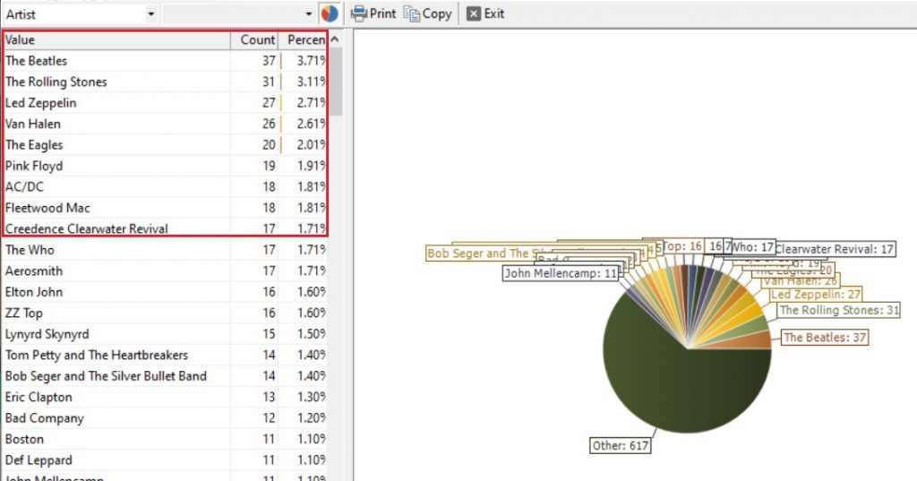The height and width of the screenshot is (481, 917).
Task: Click the vertical scrollbar thumb
Action: (x=335, y=81)
